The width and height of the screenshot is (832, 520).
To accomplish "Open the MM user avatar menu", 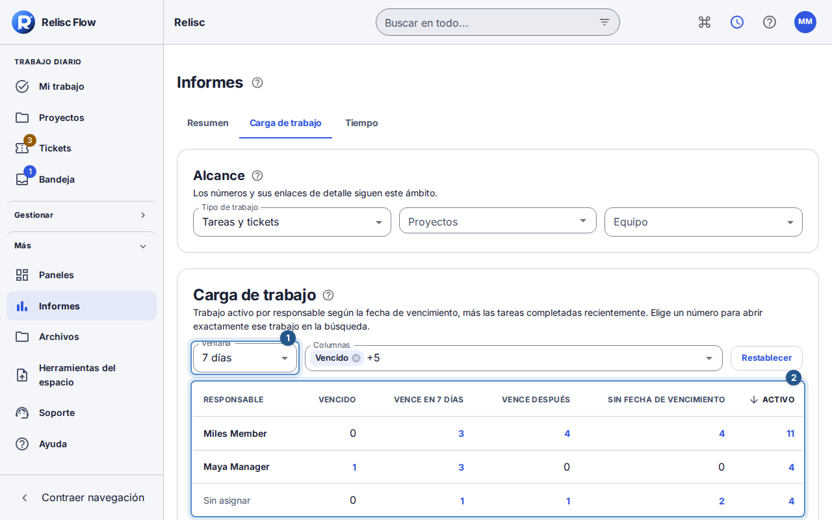I will [805, 22].
